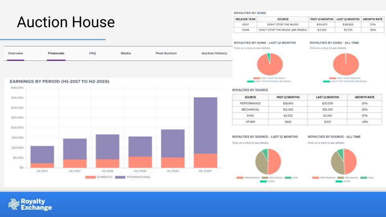The image size is (386, 217).
Task: Click the Growth Rate header in song table
Action: [372, 19]
